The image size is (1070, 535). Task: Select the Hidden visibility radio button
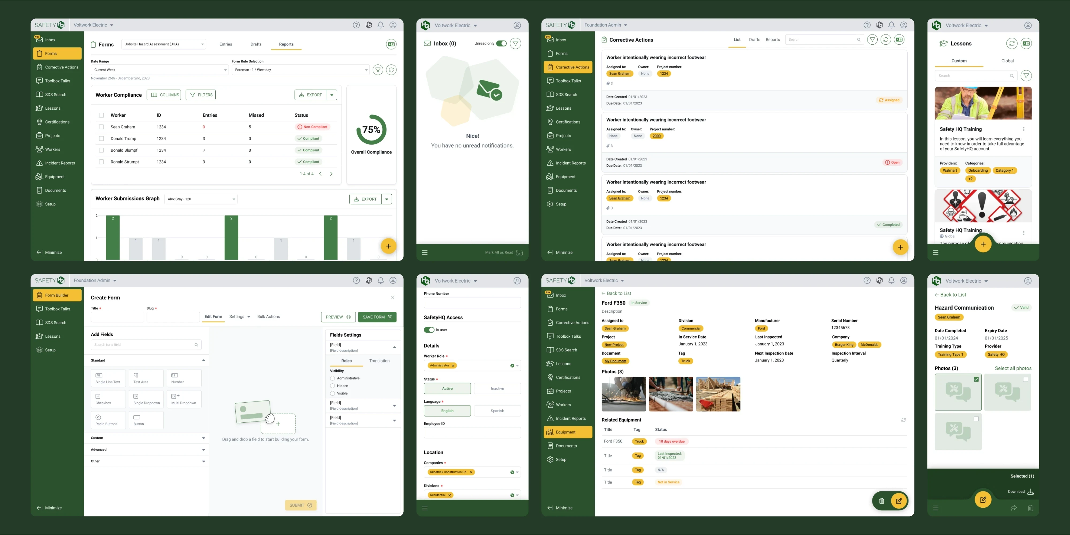(x=332, y=386)
